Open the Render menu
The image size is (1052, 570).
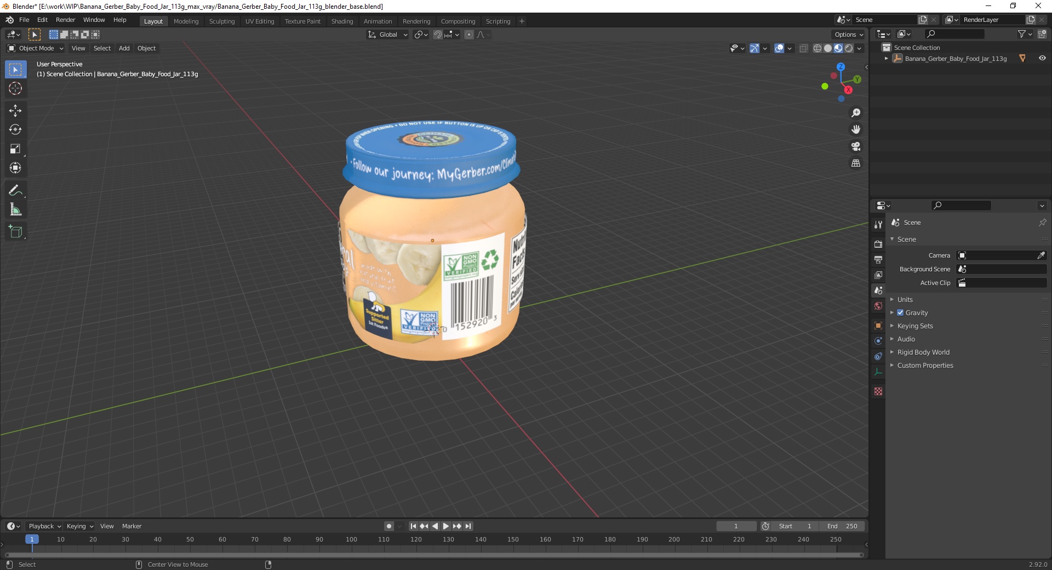coord(65,20)
